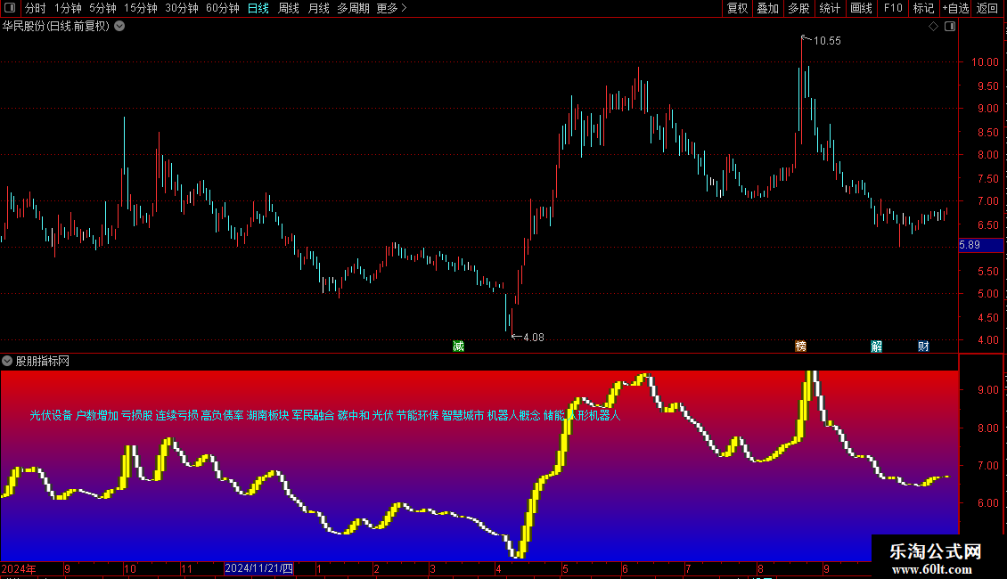This screenshot has height=579, width=1007.
Task: Click the 叠加 overlay button
Action: 767,8
